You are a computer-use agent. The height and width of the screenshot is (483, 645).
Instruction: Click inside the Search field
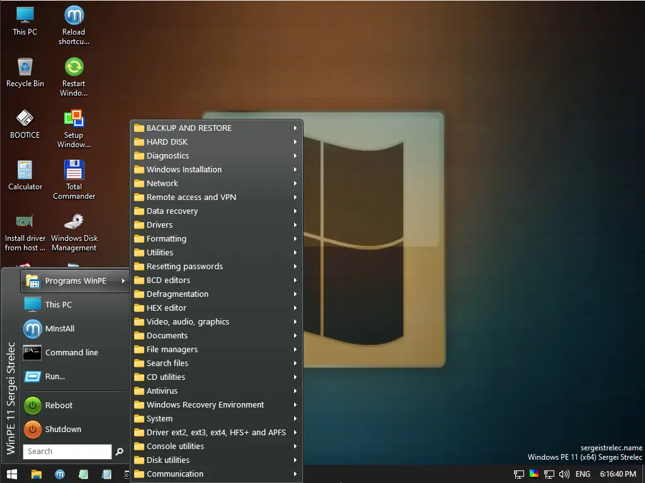coord(67,451)
